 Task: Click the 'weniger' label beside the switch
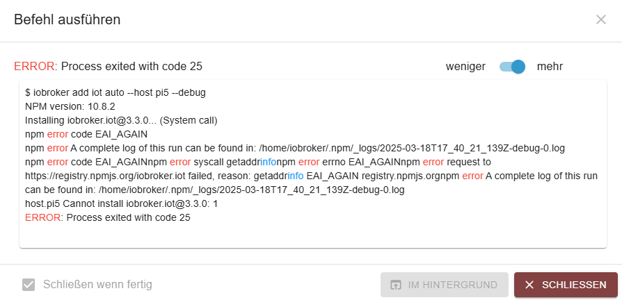(x=465, y=67)
